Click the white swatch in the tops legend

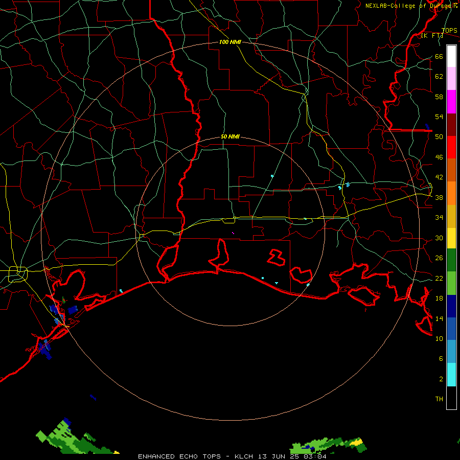pyautogui.click(x=451, y=56)
